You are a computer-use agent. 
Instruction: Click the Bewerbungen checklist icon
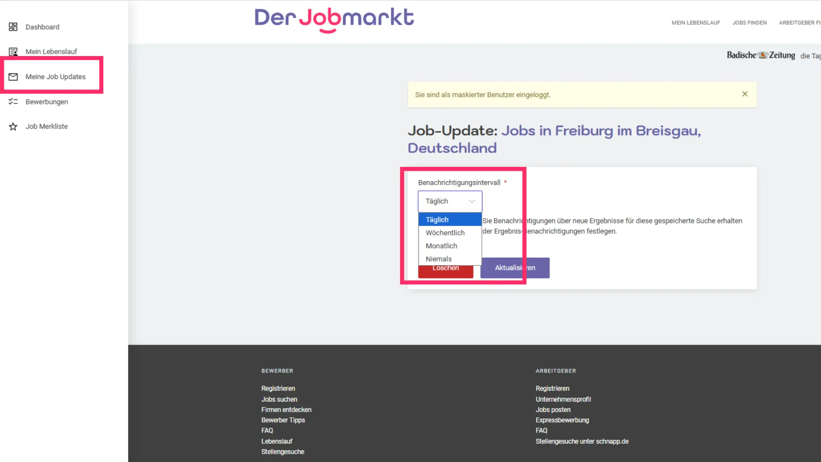pyautogui.click(x=13, y=102)
